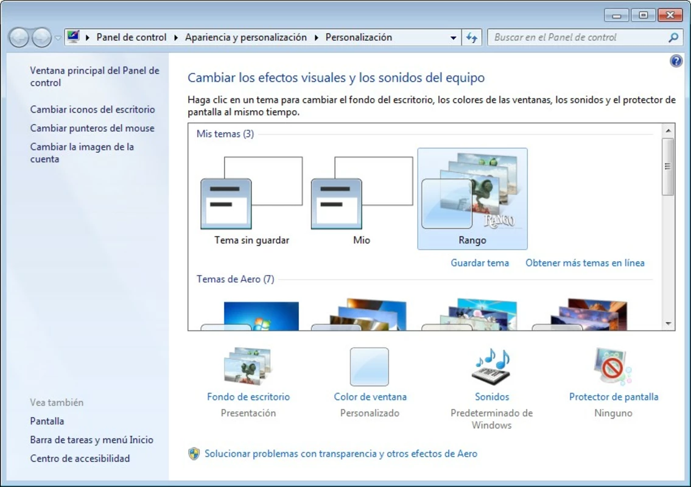Click 'Fondo de escritorio' link text
The height and width of the screenshot is (487, 691).
(248, 397)
